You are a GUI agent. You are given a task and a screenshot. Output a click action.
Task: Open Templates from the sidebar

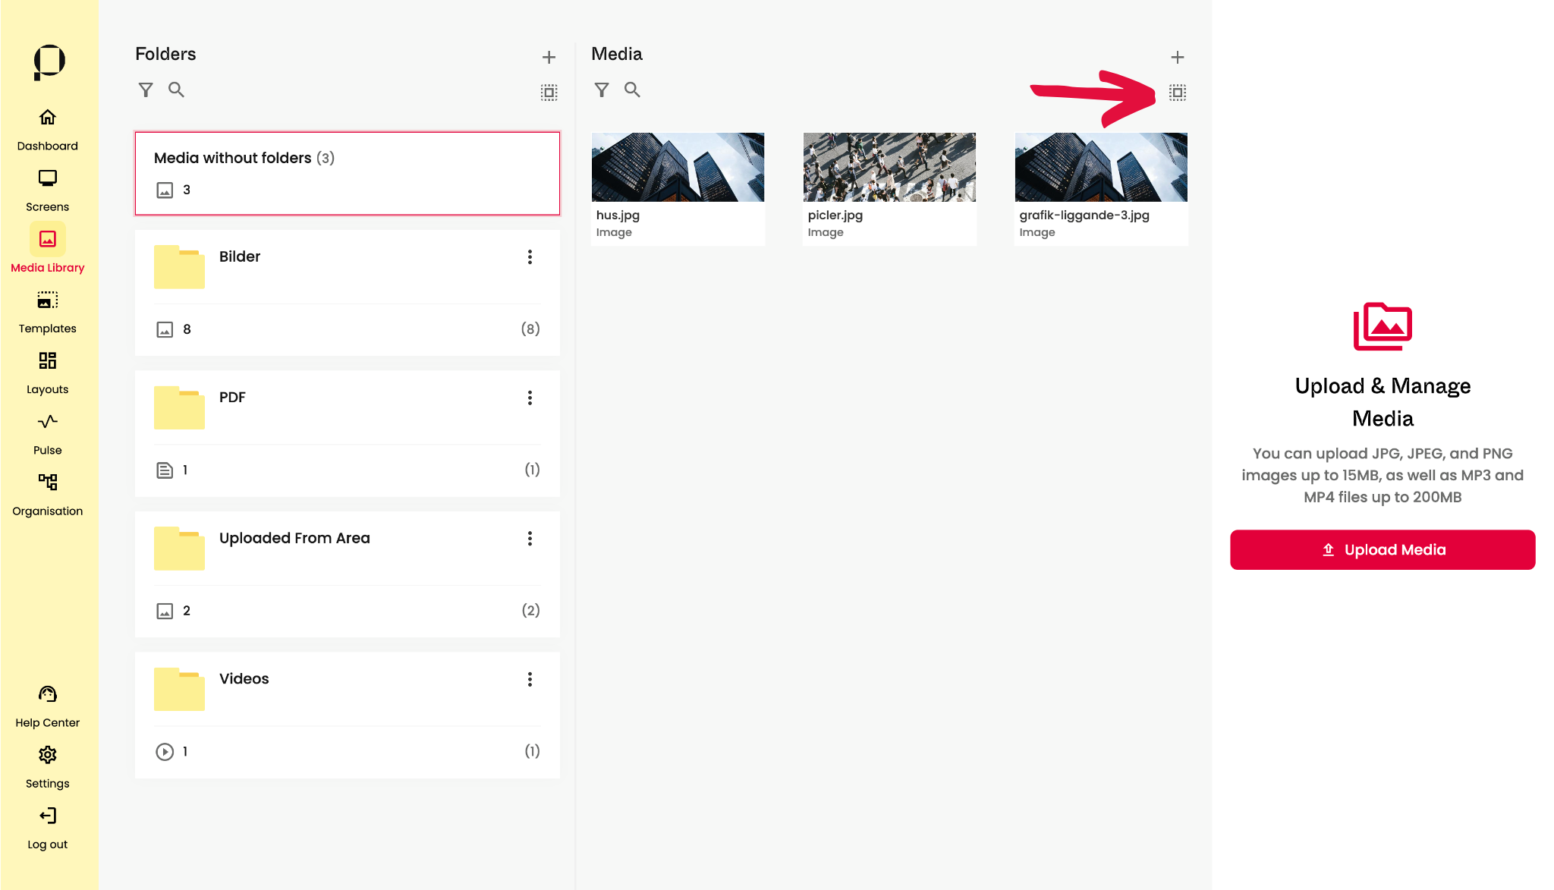click(47, 312)
